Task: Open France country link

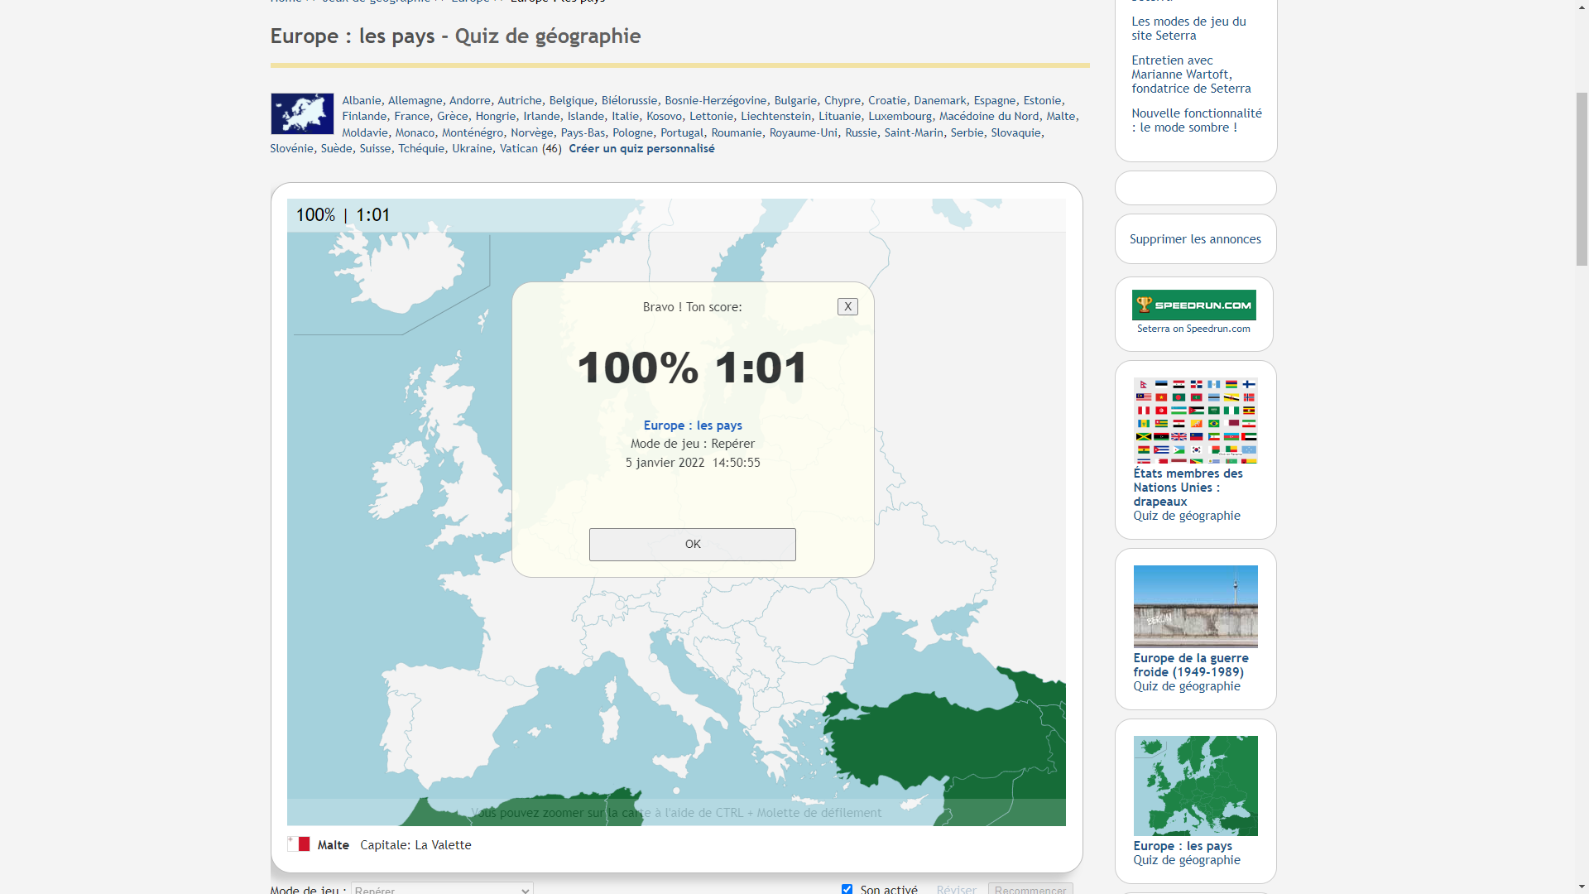Action: coord(411,116)
